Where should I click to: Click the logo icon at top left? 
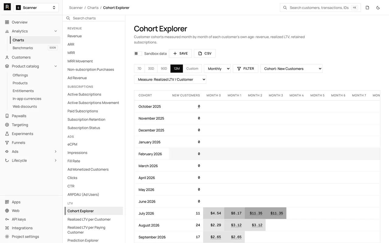7,7
